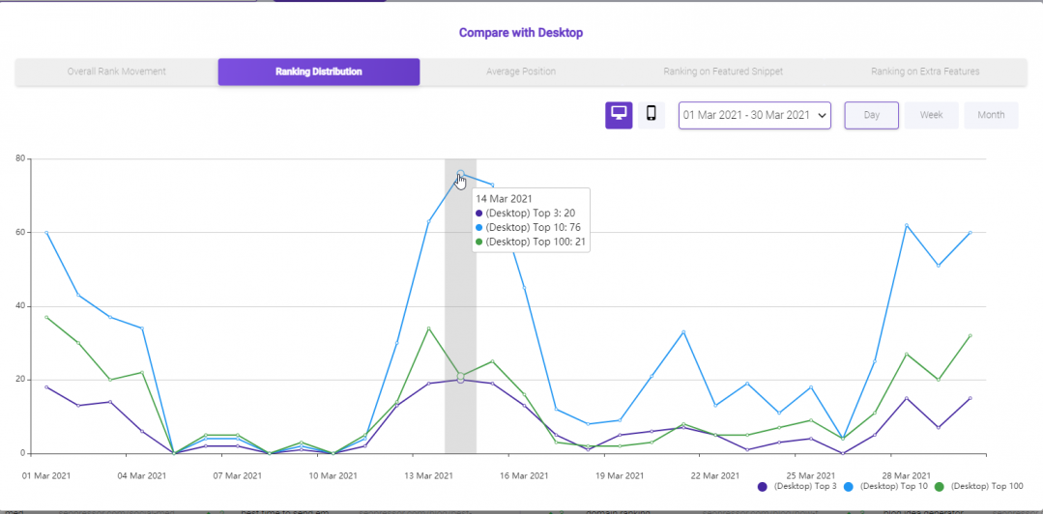Click the 28 Mar 2021 axis label
Viewport: 1043px width, 514px height.
coord(907,476)
